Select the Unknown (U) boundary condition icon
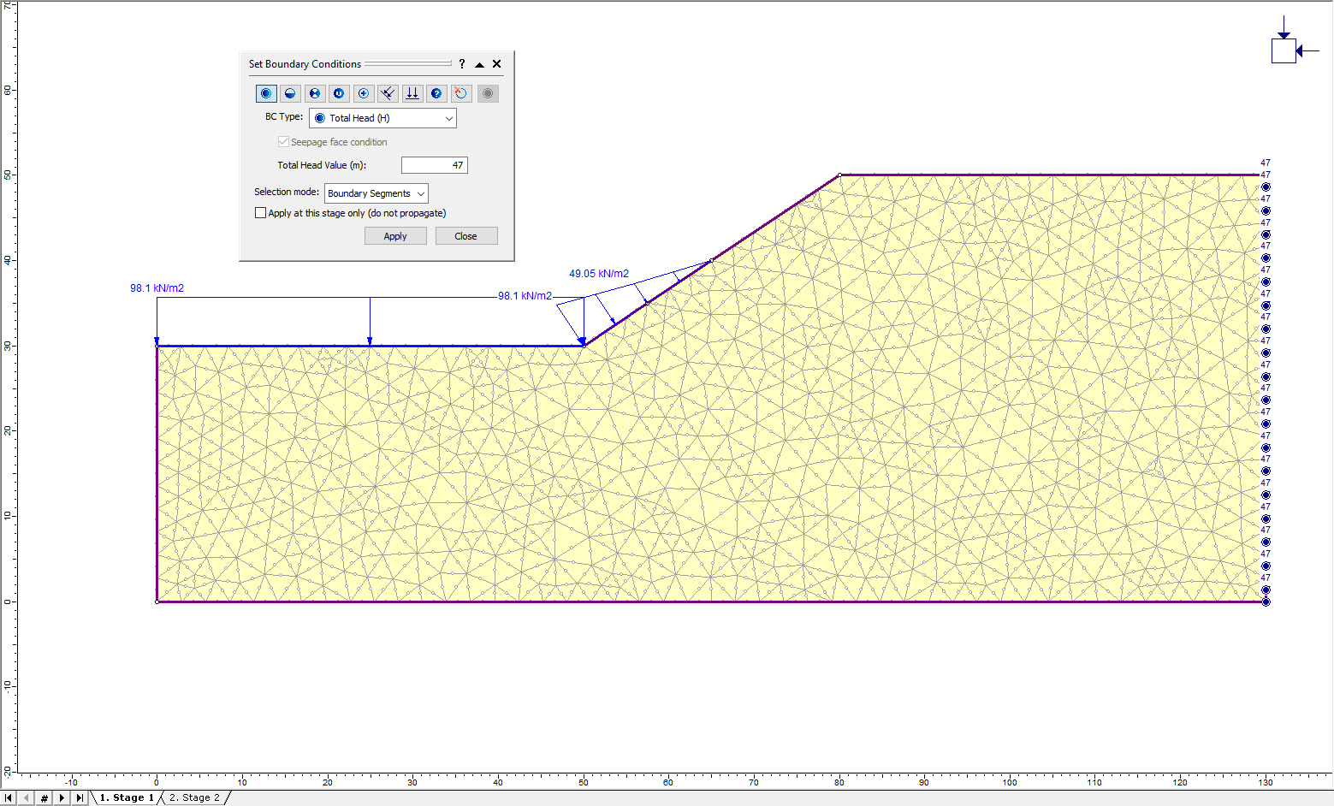This screenshot has height=806, width=1334. [339, 93]
